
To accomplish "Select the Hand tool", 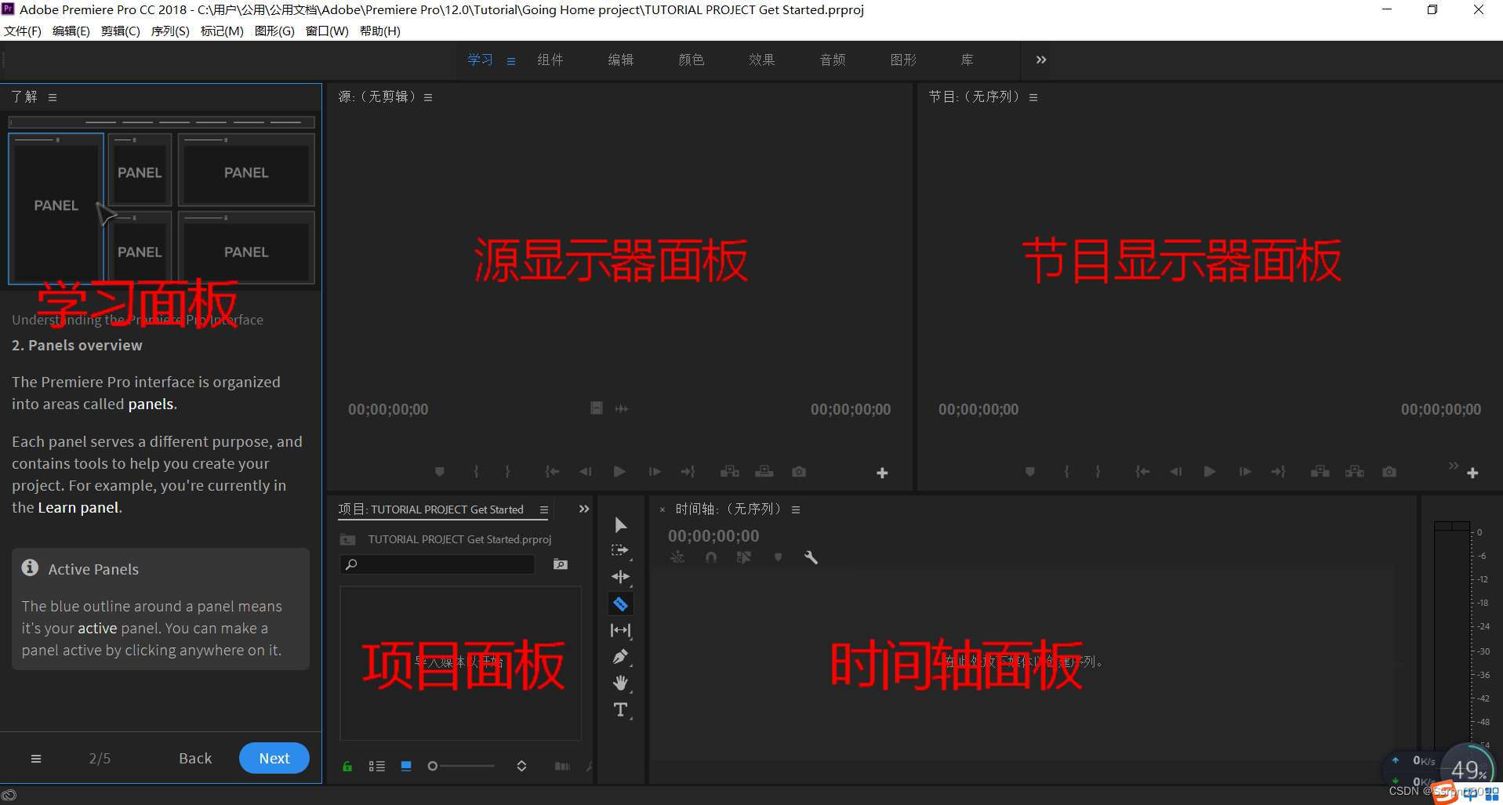I will point(620,684).
